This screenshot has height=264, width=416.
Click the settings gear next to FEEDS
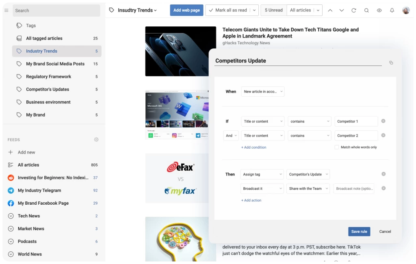click(96, 140)
